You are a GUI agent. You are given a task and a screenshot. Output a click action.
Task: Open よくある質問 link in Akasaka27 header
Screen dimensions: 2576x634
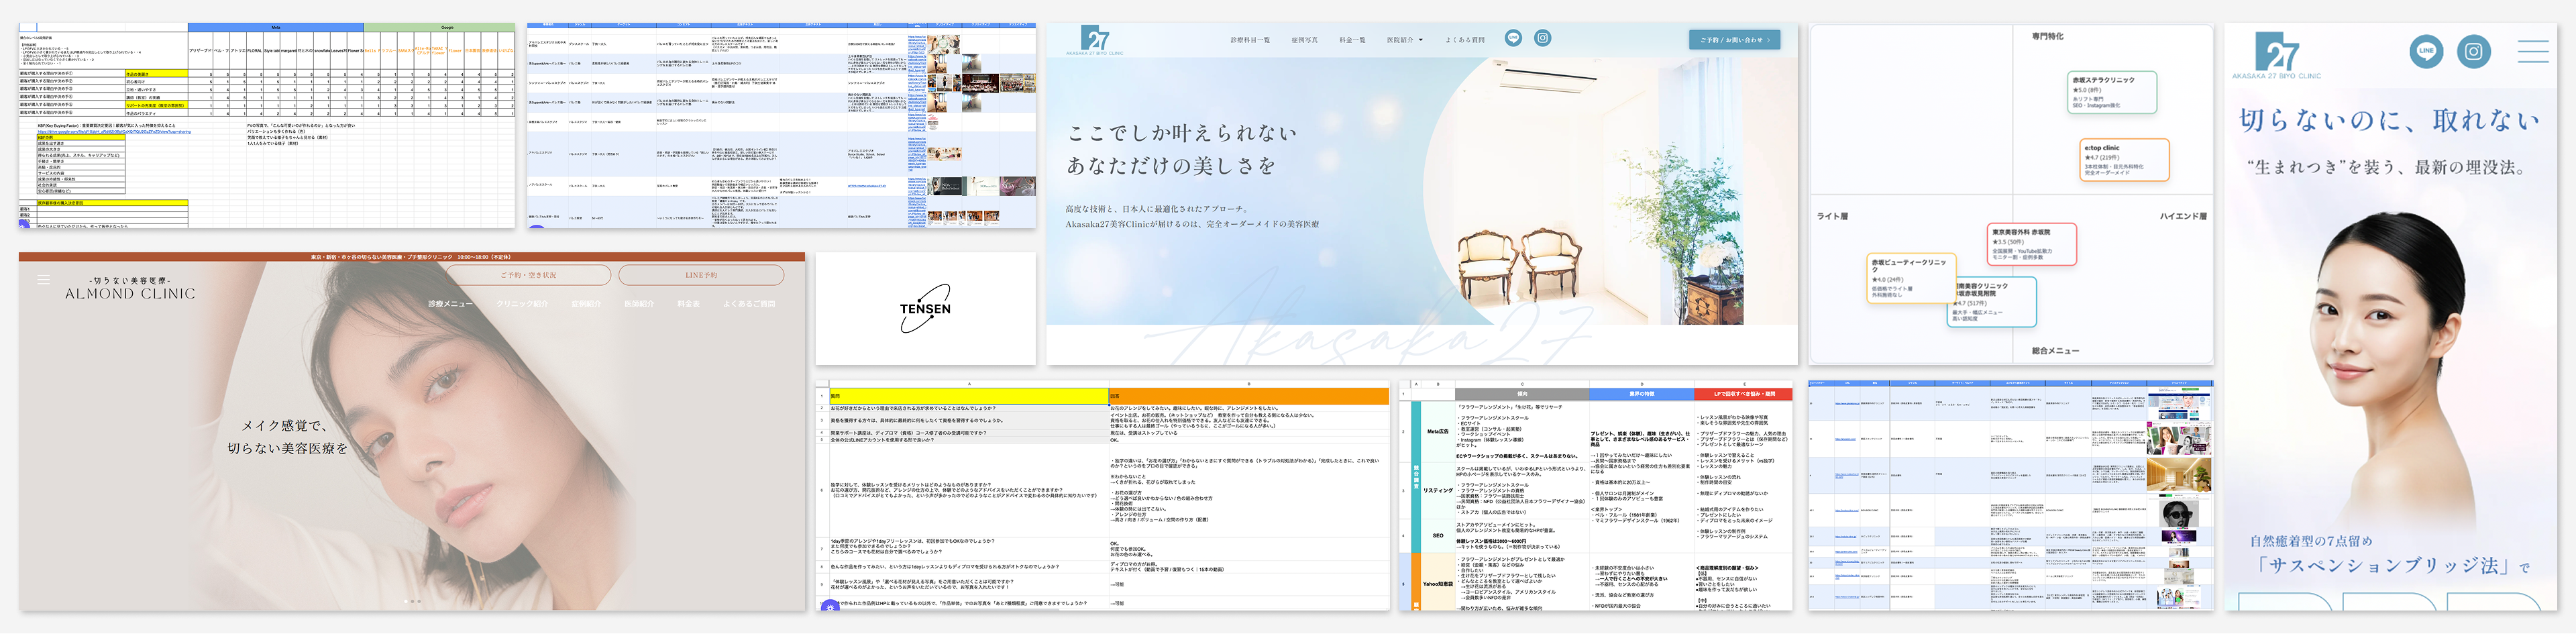1465,40
